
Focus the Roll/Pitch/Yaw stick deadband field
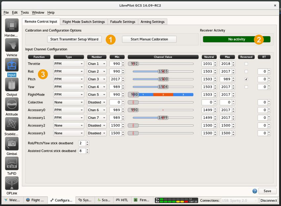(84, 143)
